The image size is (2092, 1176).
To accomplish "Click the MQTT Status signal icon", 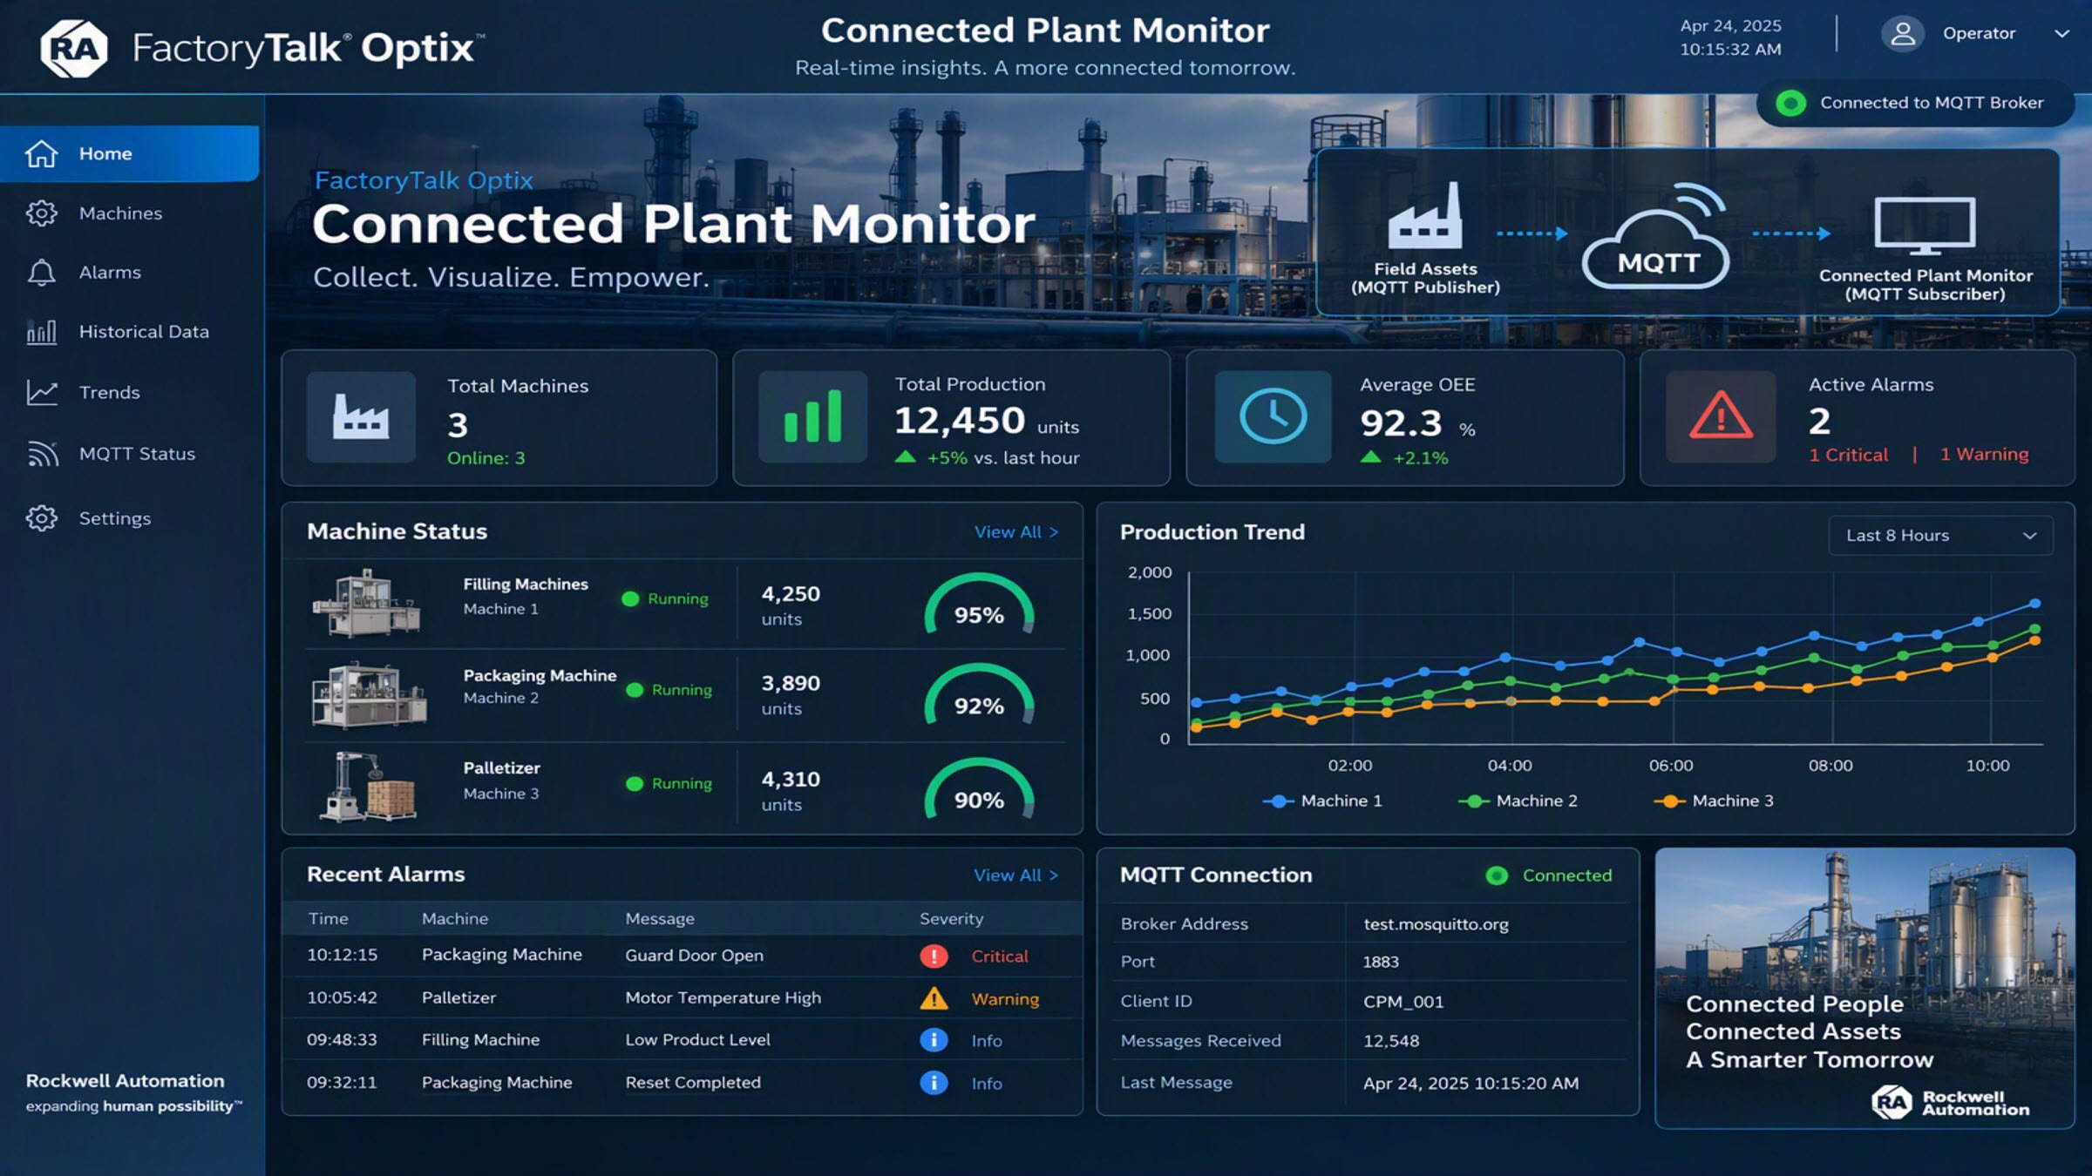I will [42, 453].
